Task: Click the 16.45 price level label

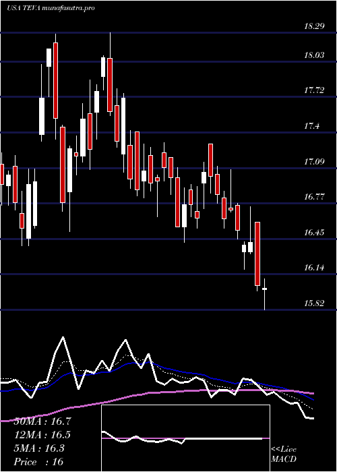Action: 314,232
